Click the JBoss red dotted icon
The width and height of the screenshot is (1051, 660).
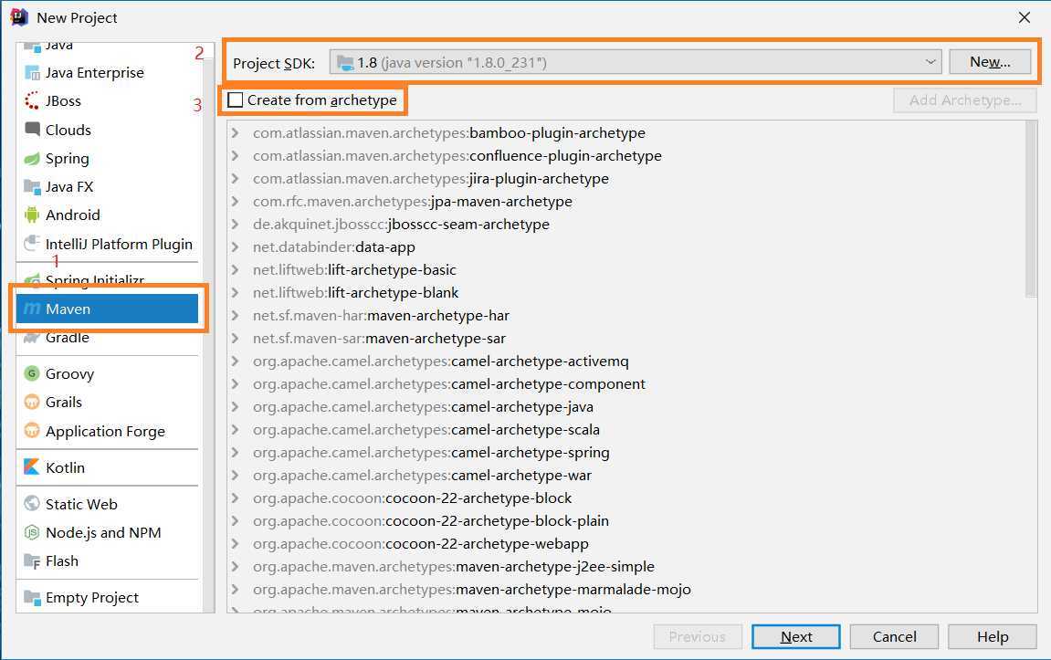click(x=32, y=101)
